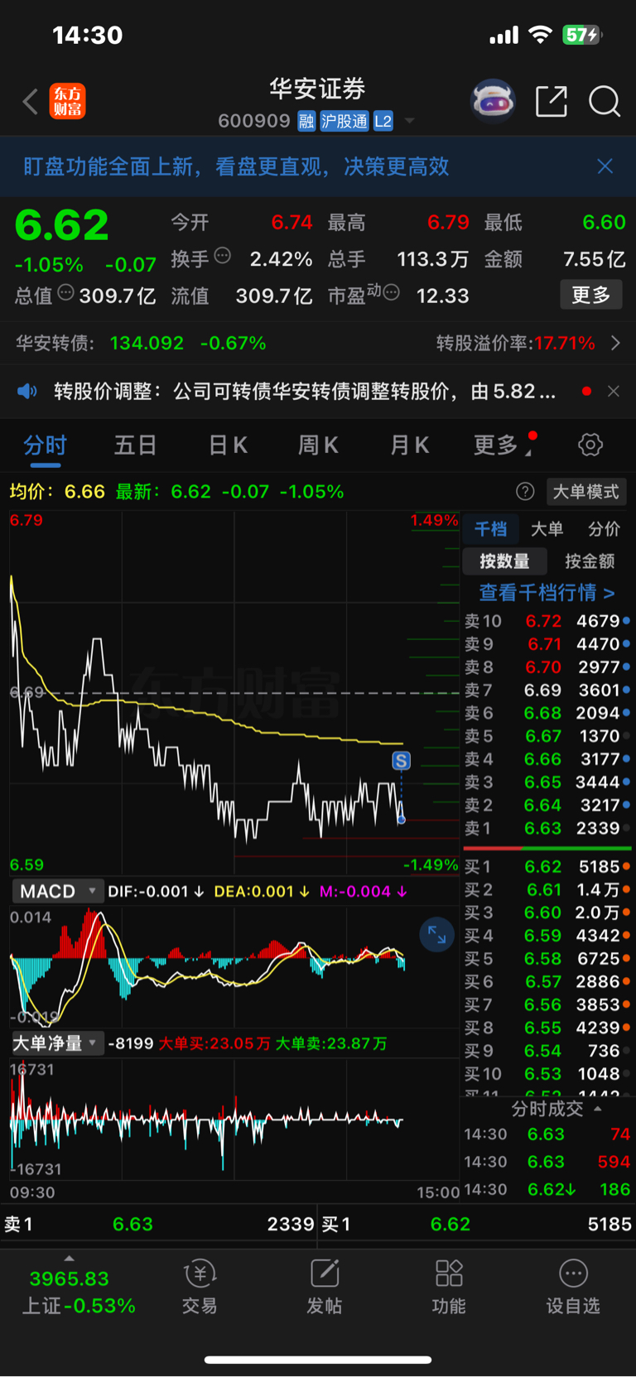Viewport: 636px width, 1377px height.
Task: Open 交易 trading button
Action: pyautogui.click(x=200, y=1288)
